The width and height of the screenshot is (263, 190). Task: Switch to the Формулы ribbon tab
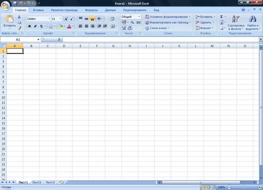[x=91, y=10]
